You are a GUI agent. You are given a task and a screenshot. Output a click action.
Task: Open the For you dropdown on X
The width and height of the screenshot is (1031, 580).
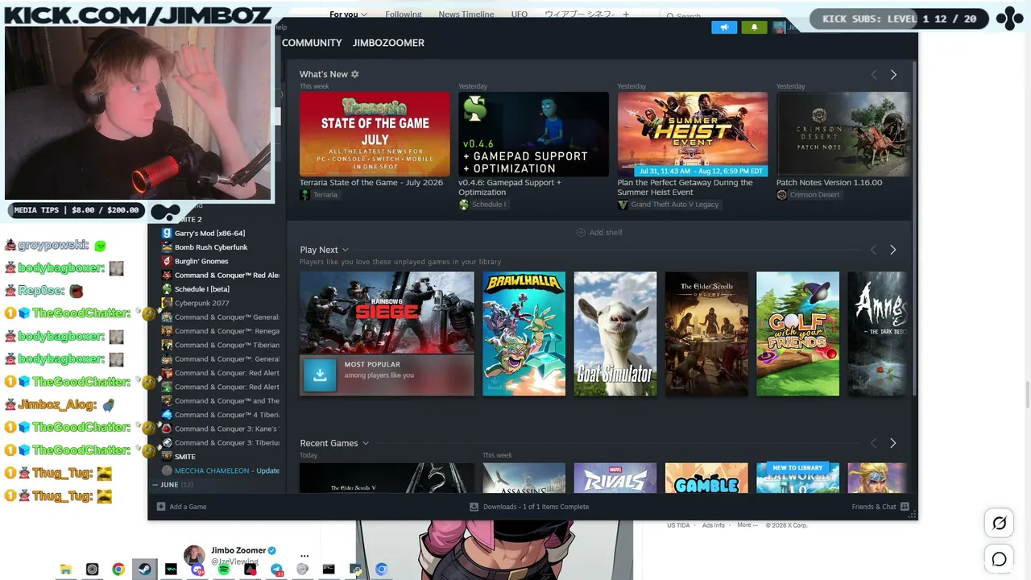(x=348, y=14)
